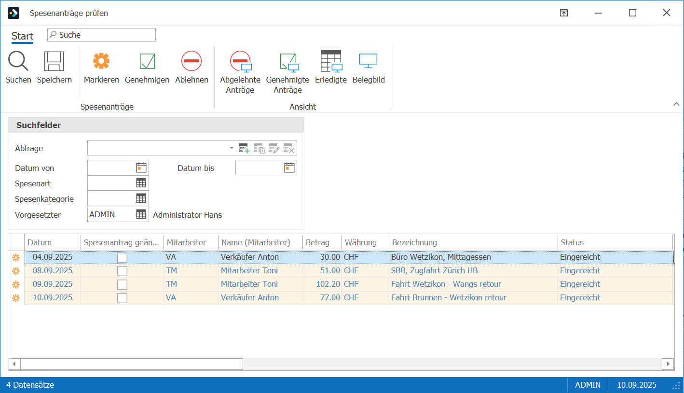Viewport: 684px width, 393px height.
Task: Click the delete query icon beside Abfrage
Action: [x=288, y=148]
